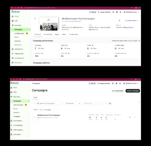Open the All statuses filter dropdown

[x=73, y=103]
